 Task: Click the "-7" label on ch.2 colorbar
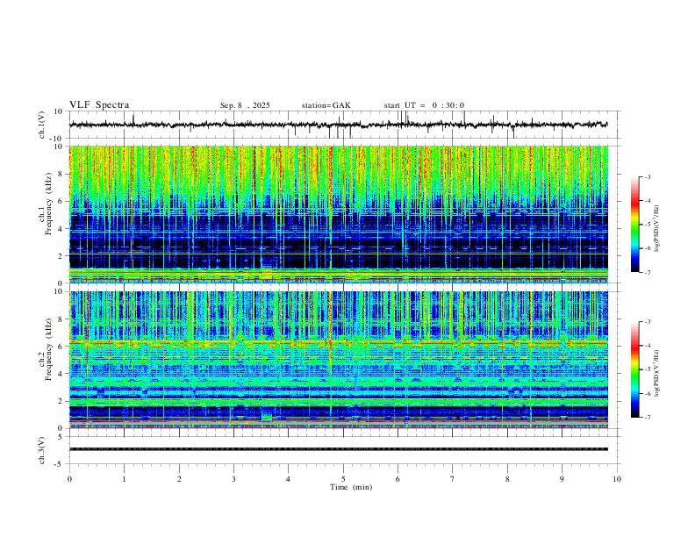[647, 417]
